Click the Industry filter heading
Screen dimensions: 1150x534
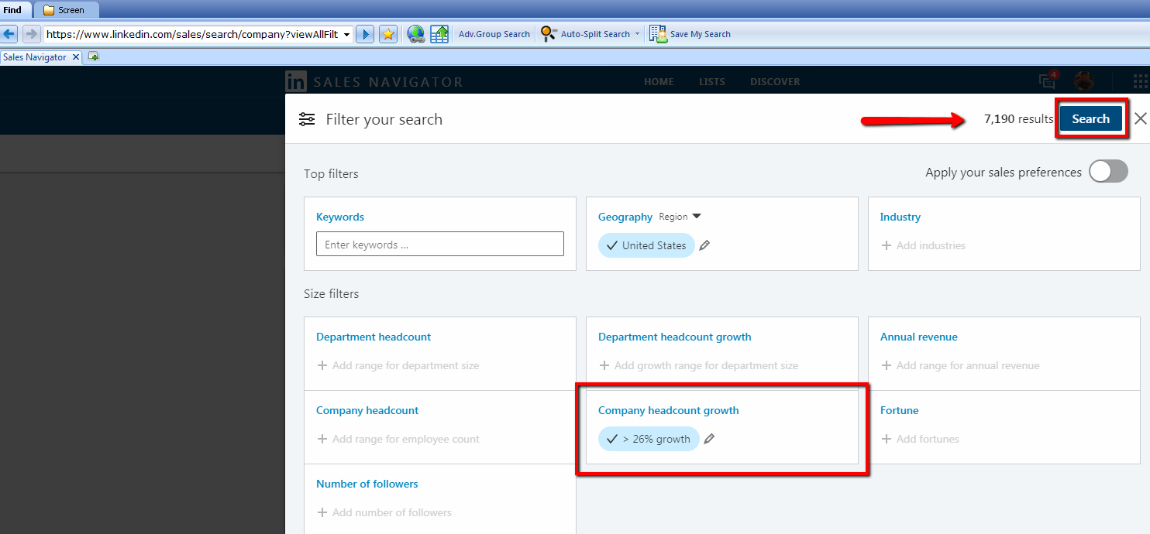900,217
